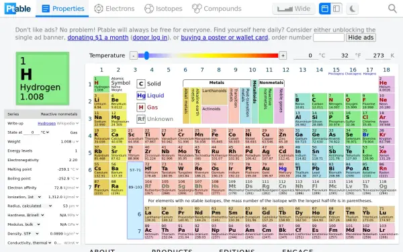Highlight the Metalloids category swatch
Screen dimensions: 403x252
(x=255, y=101)
